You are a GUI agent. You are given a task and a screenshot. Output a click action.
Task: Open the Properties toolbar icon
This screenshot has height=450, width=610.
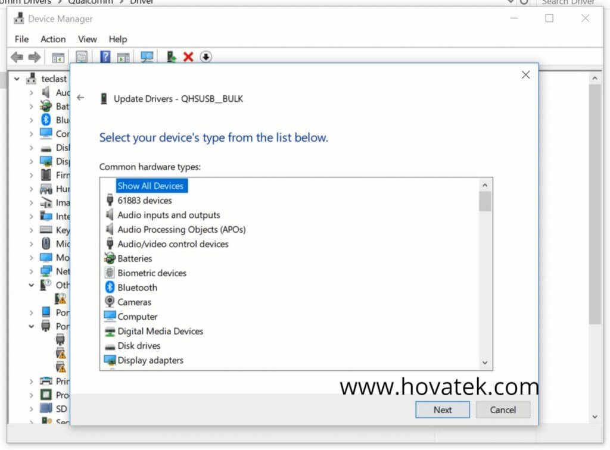click(x=82, y=57)
